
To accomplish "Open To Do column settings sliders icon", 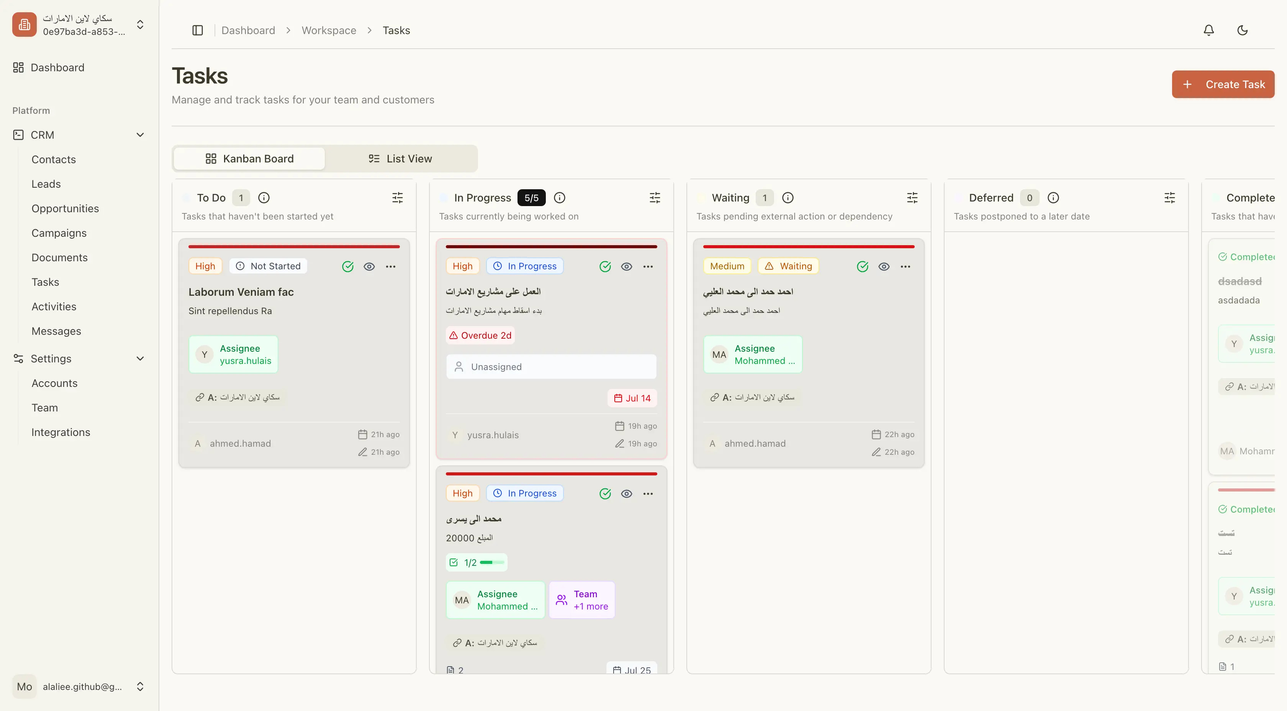I will point(397,198).
